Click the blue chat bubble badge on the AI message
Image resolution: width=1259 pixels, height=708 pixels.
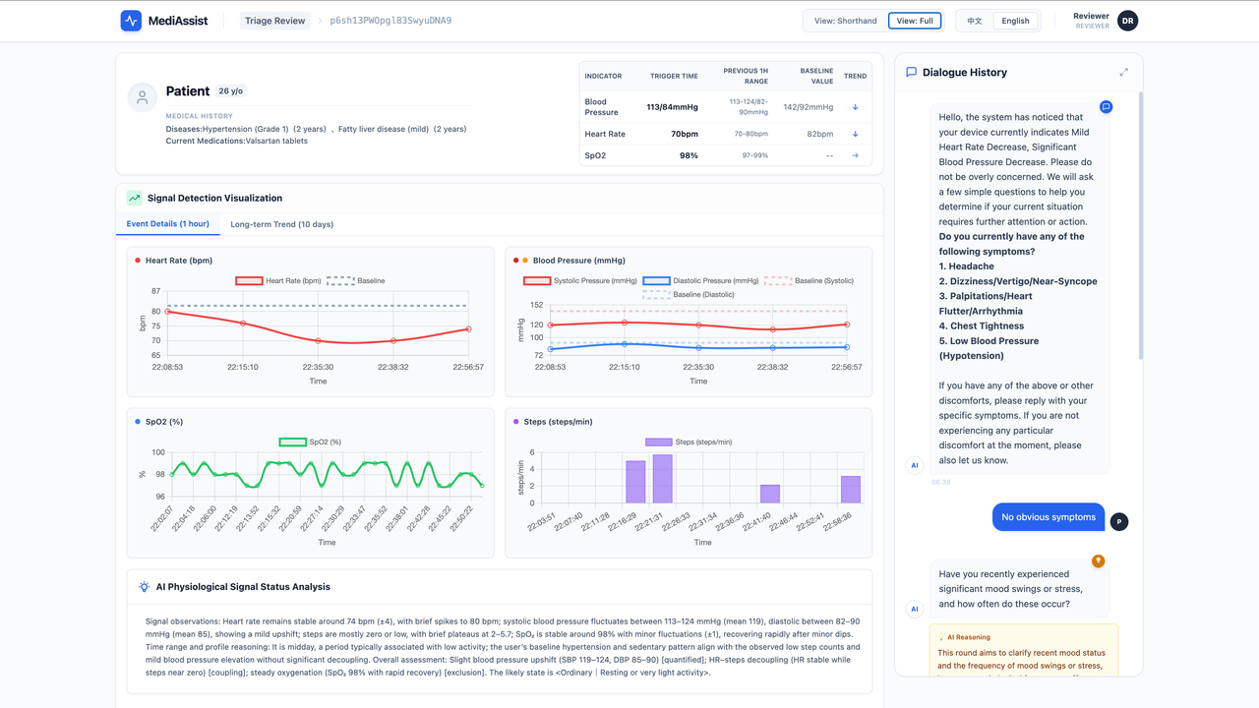point(1106,107)
